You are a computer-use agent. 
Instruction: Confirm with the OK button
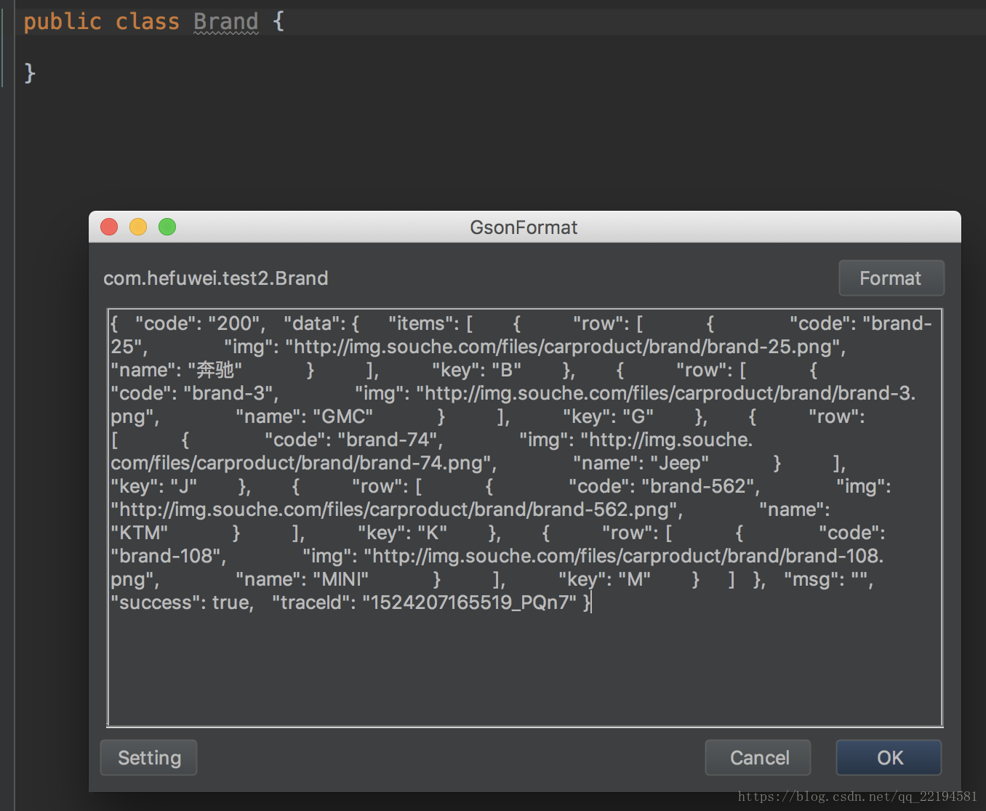(x=889, y=758)
